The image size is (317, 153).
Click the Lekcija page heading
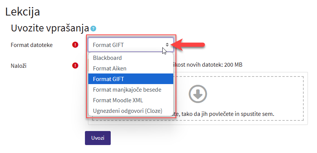pos(23,11)
